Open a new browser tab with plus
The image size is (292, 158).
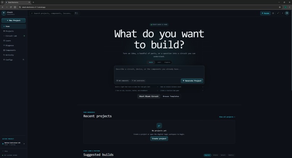33,3
